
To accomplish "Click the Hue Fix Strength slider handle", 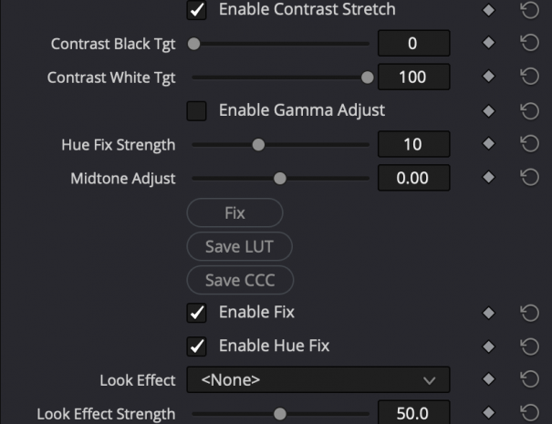I will (258, 144).
